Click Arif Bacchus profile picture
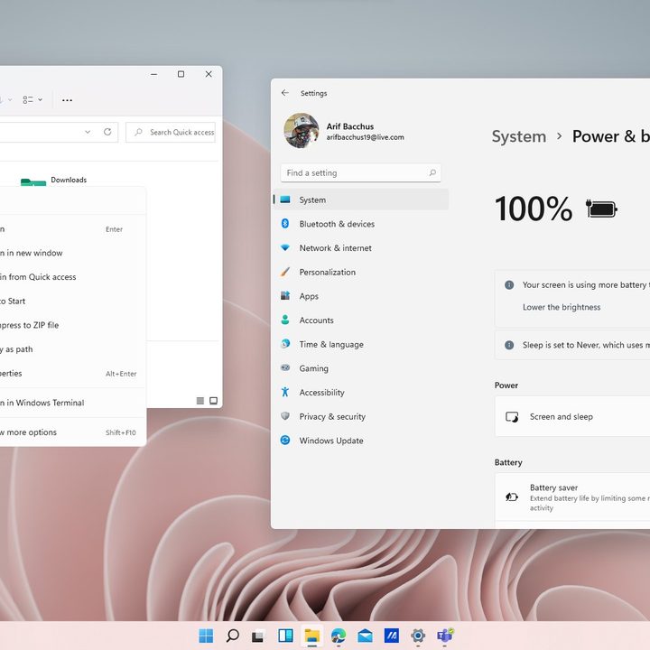650x650 pixels. pyautogui.click(x=302, y=130)
